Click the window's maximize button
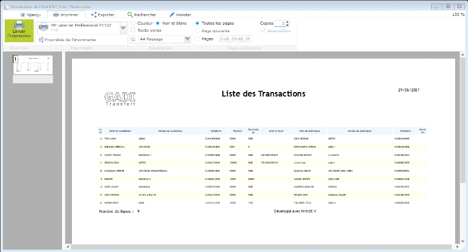468x252 pixels. coord(448,6)
